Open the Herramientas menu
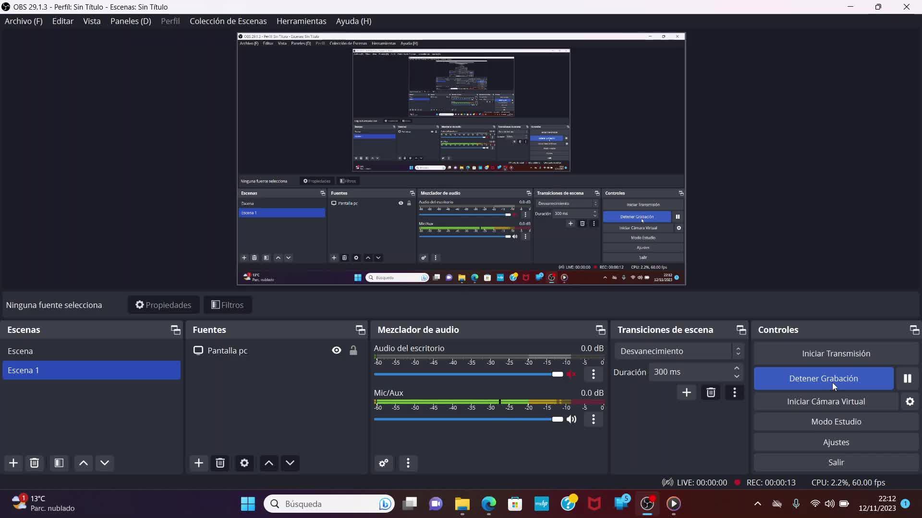Image resolution: width=922 pixels, height=518 pixels. 301,21
